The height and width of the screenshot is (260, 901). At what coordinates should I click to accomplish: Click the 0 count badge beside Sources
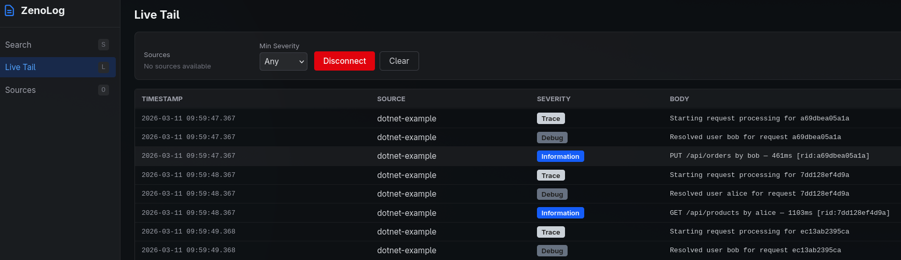(x=103, y=90)
